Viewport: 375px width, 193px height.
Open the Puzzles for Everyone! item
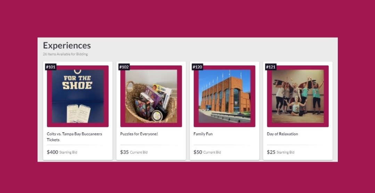(x=139, y=134)
